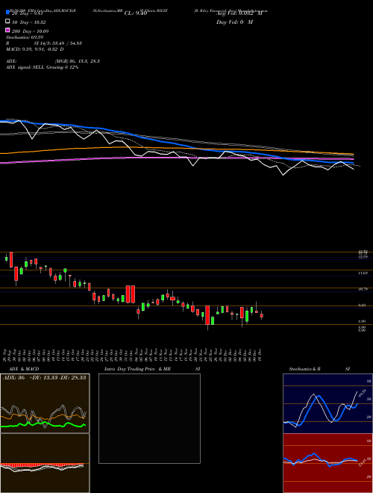The height and width of the screenshot is (493, 373).
Task: Click the white 50 Day legend swatch
Action: point(8,22)
